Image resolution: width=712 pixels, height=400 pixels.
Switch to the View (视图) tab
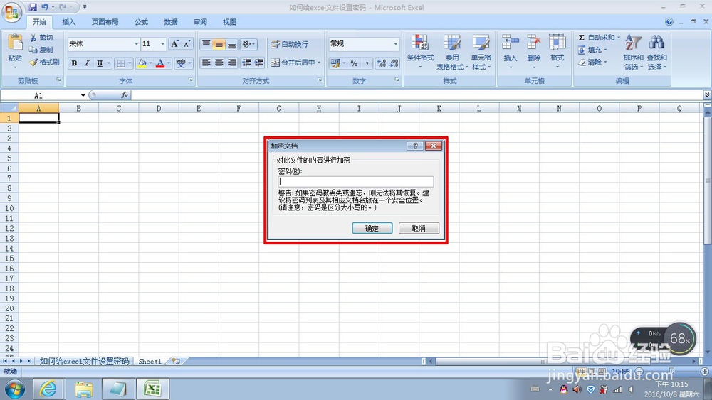click(x=230, y=22)
